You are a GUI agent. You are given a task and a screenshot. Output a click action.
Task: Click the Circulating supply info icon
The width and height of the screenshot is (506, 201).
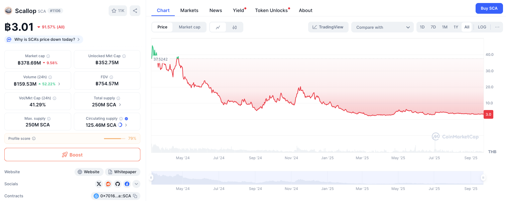point(121,119)
